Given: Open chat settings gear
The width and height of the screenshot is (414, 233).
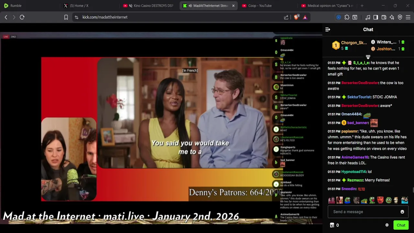Looking at the screenshot, I should click(387, 225).
